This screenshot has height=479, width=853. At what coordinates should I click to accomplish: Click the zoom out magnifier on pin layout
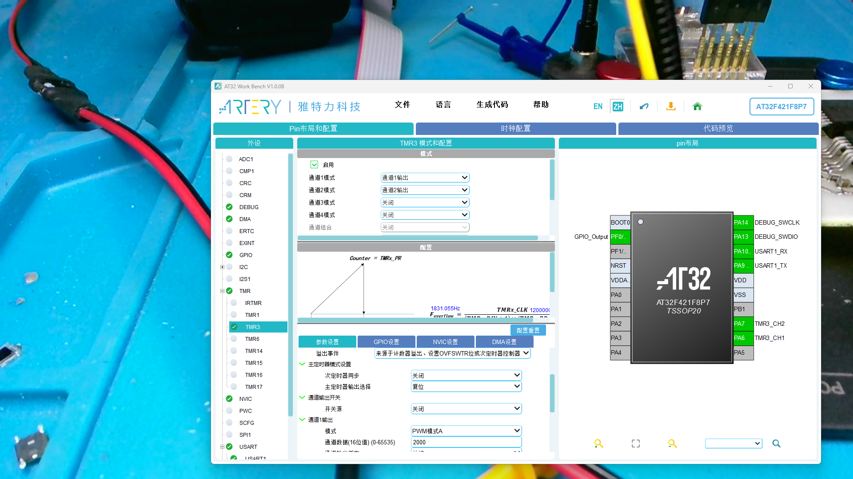pyautogui.click(x=672, y=443)
